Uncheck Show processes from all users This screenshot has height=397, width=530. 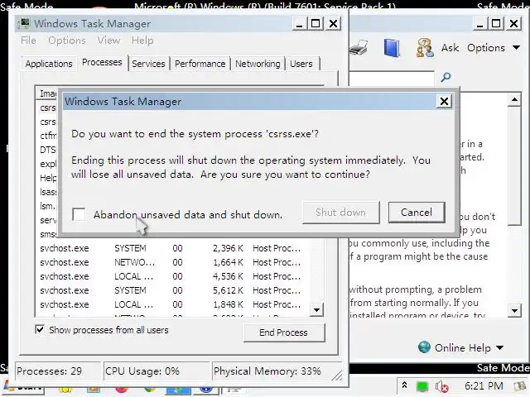pos(40,329)
